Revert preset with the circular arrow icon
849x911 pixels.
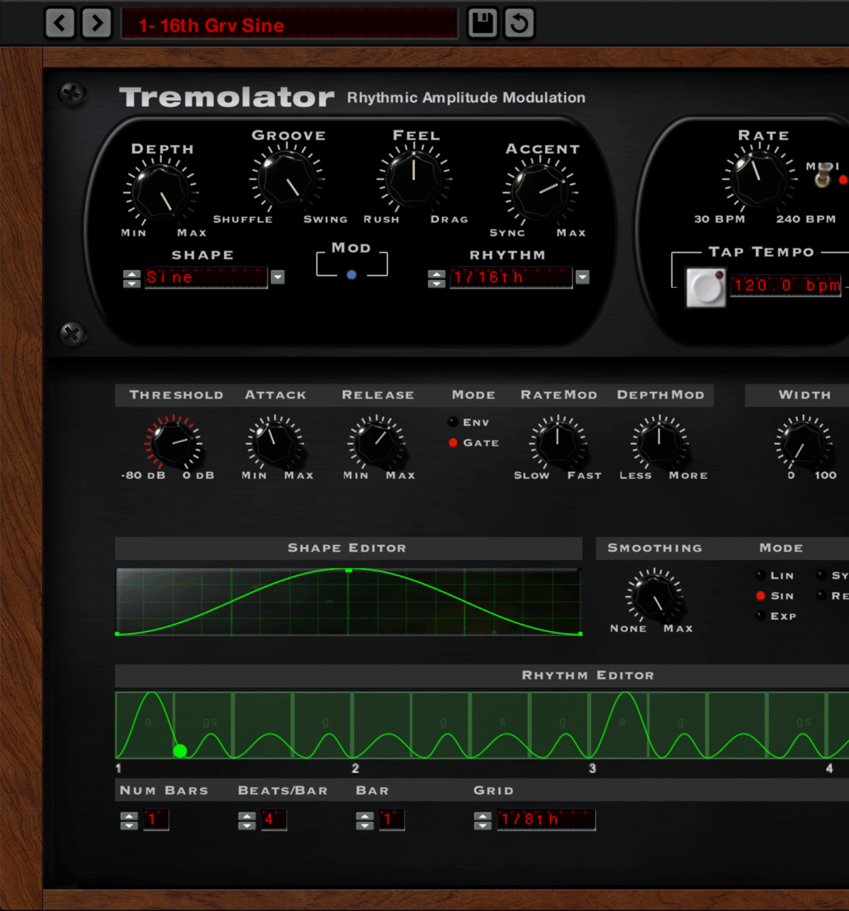[519, 23]
